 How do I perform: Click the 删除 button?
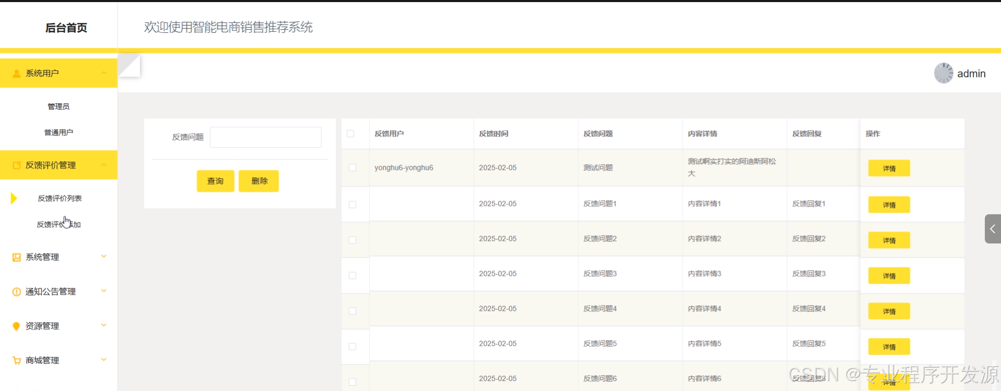(259, 181)
